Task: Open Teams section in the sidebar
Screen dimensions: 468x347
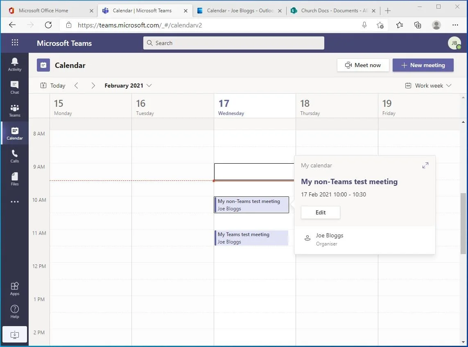Action: [15, 110]
